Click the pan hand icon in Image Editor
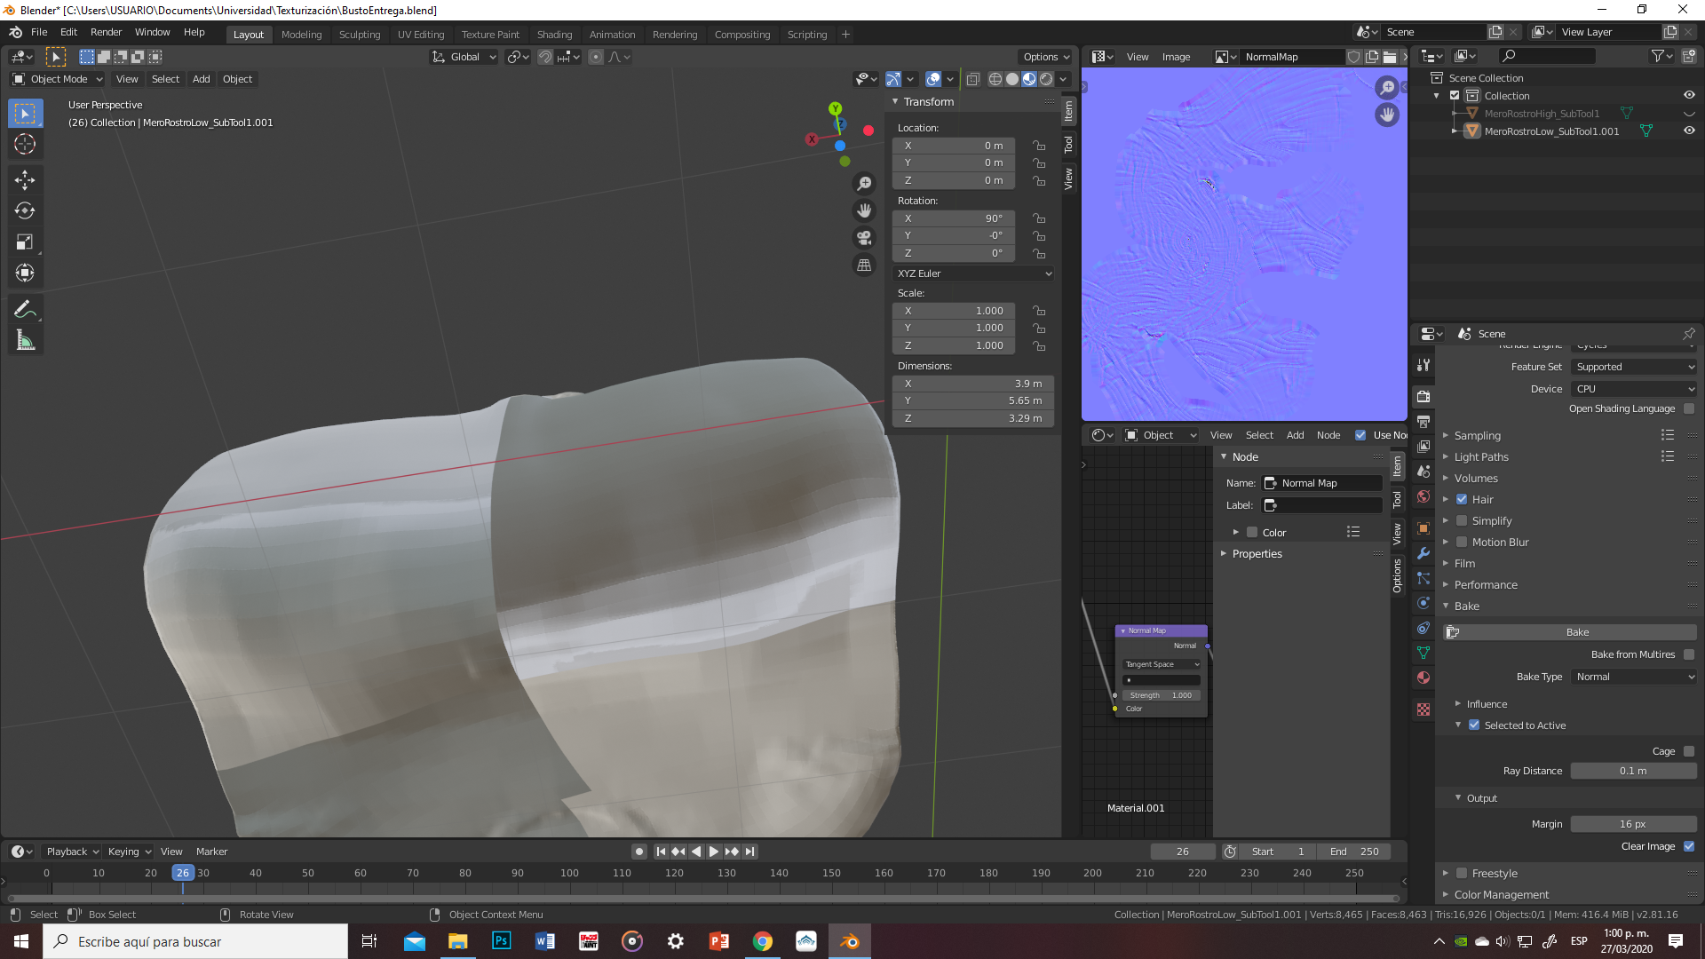 (1387, 115)
